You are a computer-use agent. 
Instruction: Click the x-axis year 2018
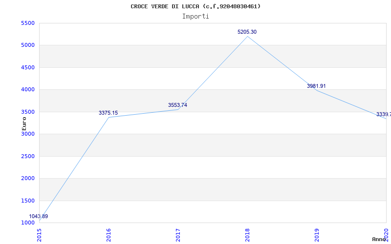(x=247, y=235)
